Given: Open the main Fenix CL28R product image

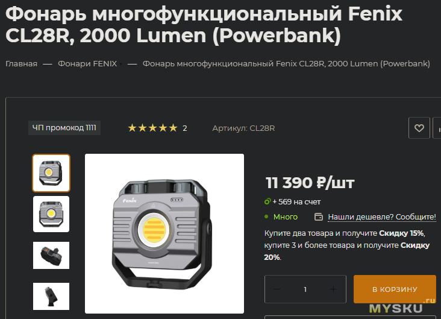Looking at the screenshot, I should point(164,233).
